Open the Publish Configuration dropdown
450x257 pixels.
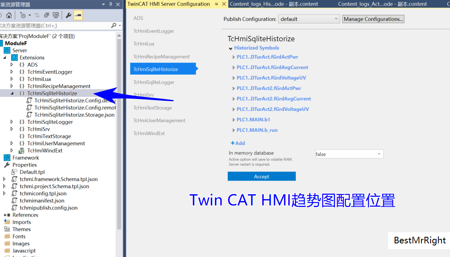point(309,19)
